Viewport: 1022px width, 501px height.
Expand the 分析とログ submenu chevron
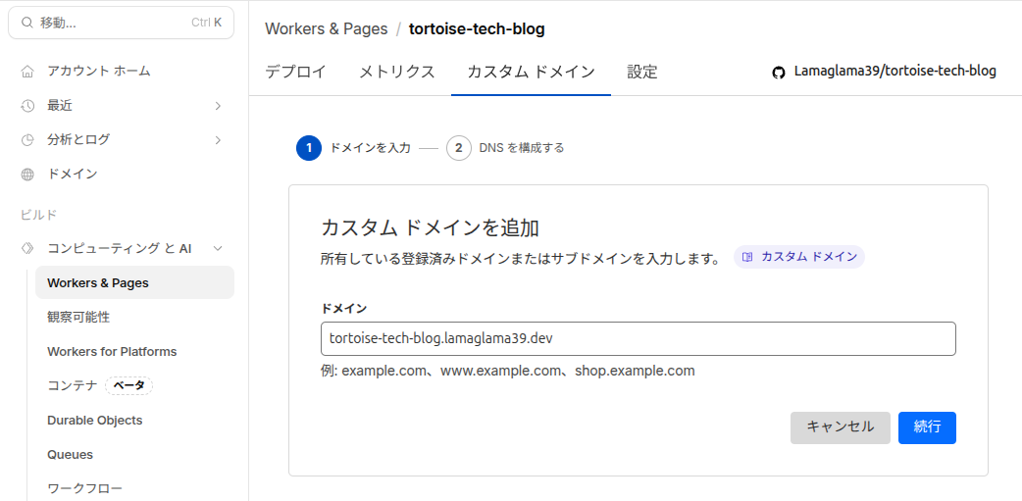218,140
